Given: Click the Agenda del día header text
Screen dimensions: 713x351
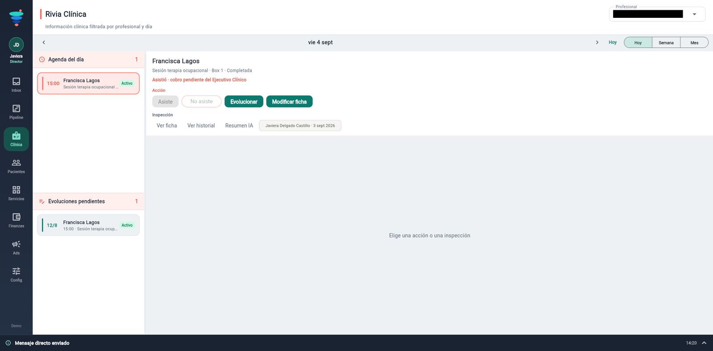Looking at the screenshot, I should (66, 59).
